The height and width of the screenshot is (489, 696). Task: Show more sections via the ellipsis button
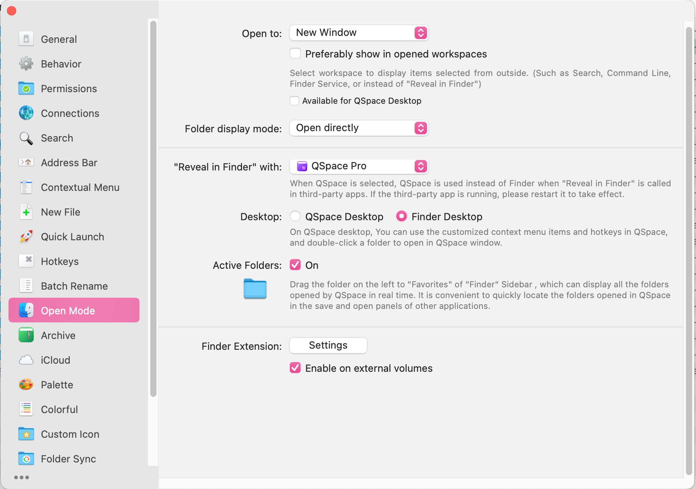[x=22, y=477]
